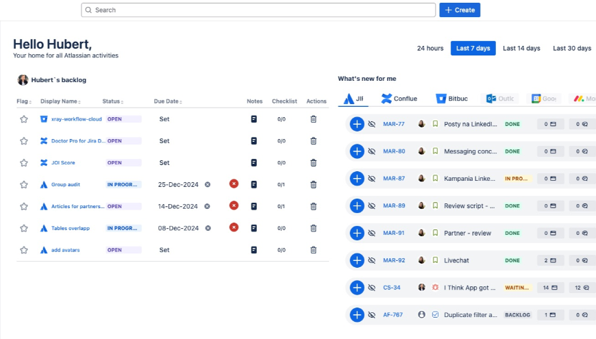
Task: Star the Doctor Pro for Jira item
Action: coord(24,141)
